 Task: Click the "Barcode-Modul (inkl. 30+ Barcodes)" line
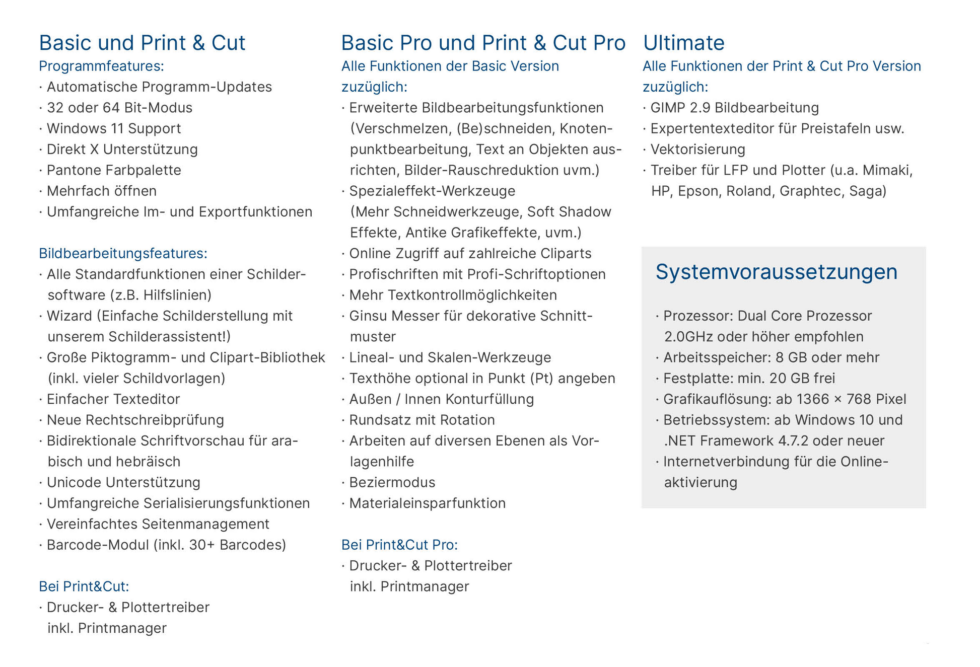coord(166,545)
